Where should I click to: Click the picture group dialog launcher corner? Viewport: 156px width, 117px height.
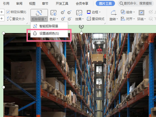(105, 23)
